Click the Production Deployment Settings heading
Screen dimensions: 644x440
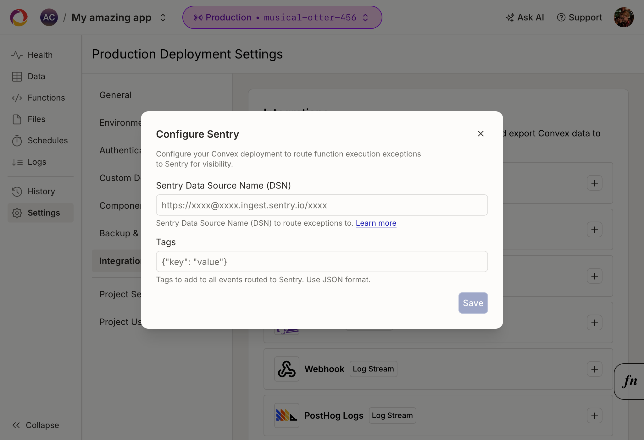click(x=187, y=54)
